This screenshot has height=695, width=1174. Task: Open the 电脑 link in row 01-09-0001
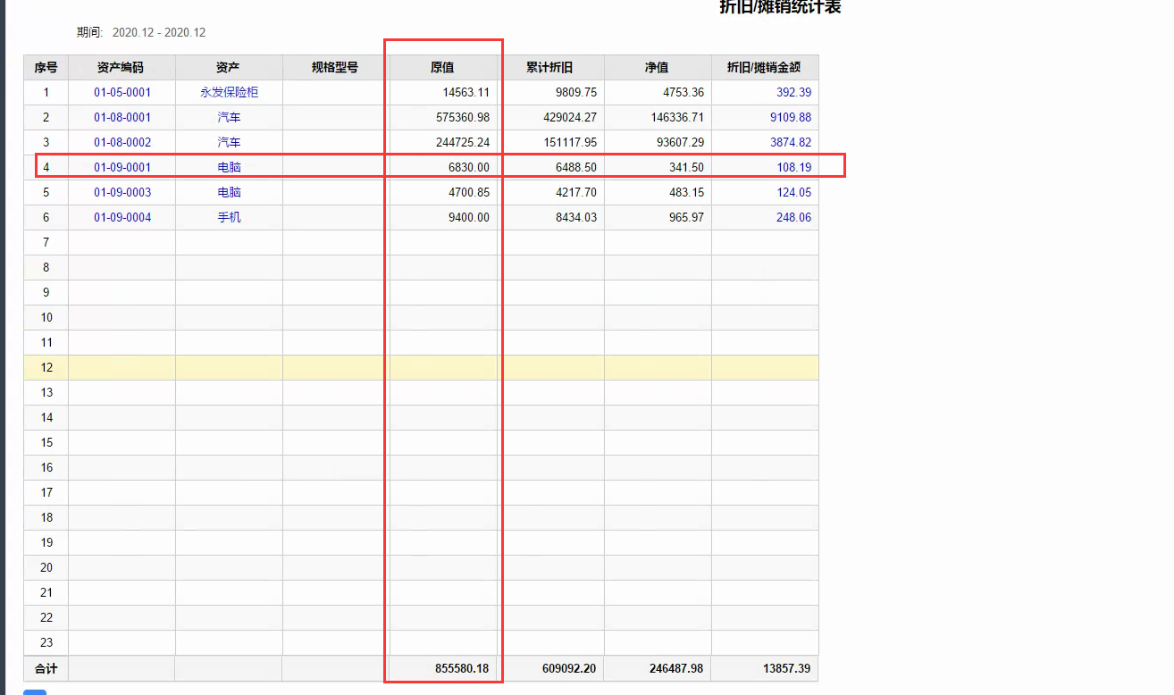[x=230, y=167]
